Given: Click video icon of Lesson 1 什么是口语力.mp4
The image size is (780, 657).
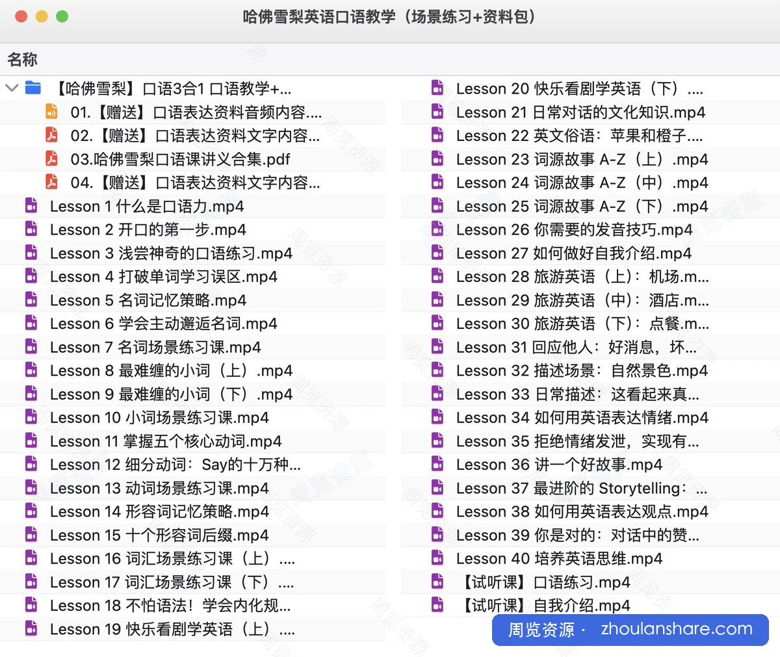Looking at the screenshot, I should [x=31, y=206].
